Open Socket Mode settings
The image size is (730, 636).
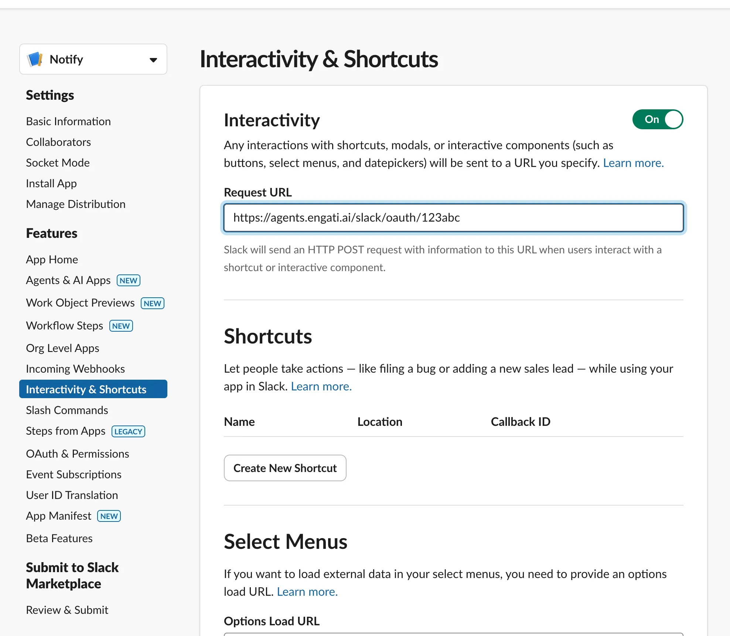58,163
